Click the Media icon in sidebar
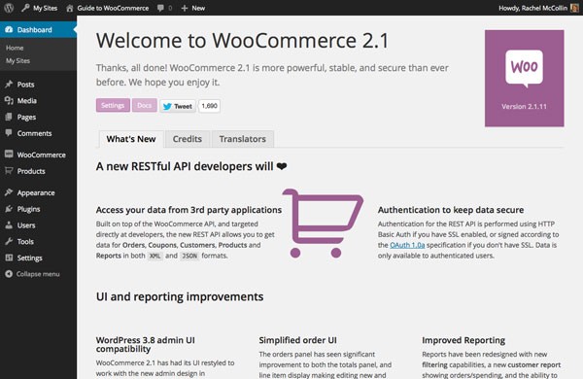The height and width of the screenshot is (379, 583). pos(9,101)
